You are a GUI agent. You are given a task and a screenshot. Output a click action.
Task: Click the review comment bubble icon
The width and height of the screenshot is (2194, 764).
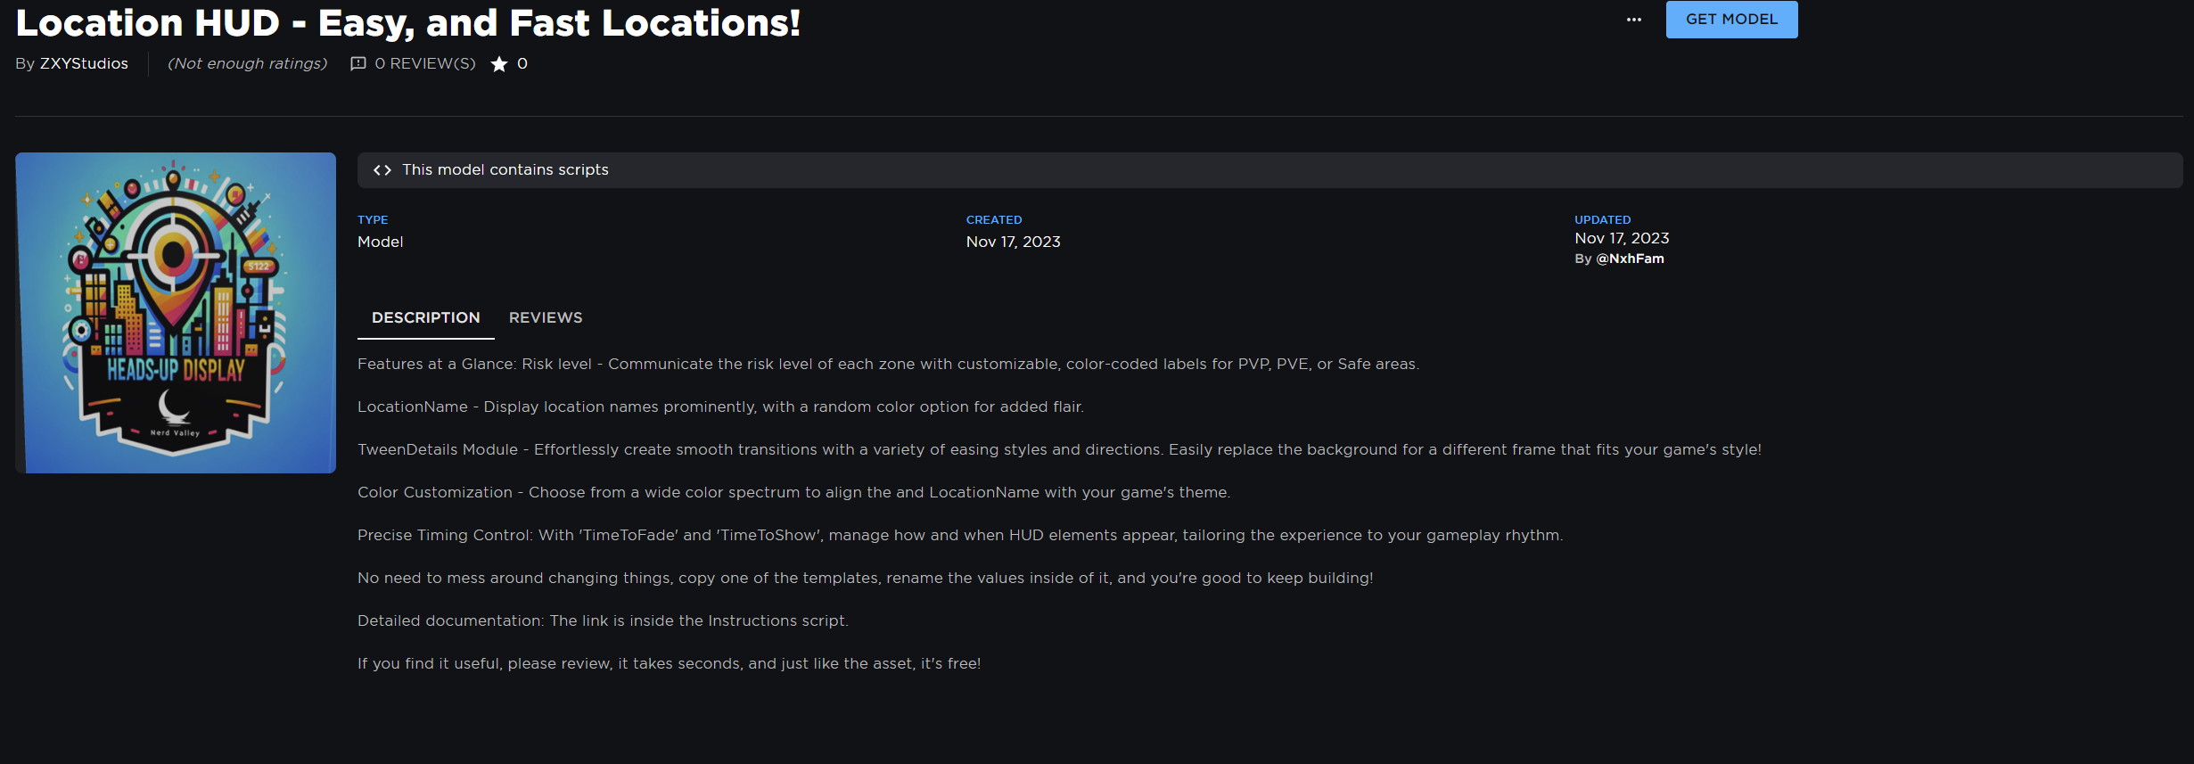tap(358, 64)
